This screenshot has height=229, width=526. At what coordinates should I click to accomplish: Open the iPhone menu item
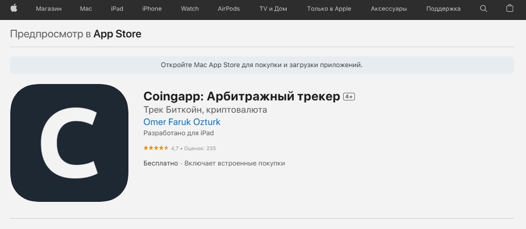(x=152, y=9)
